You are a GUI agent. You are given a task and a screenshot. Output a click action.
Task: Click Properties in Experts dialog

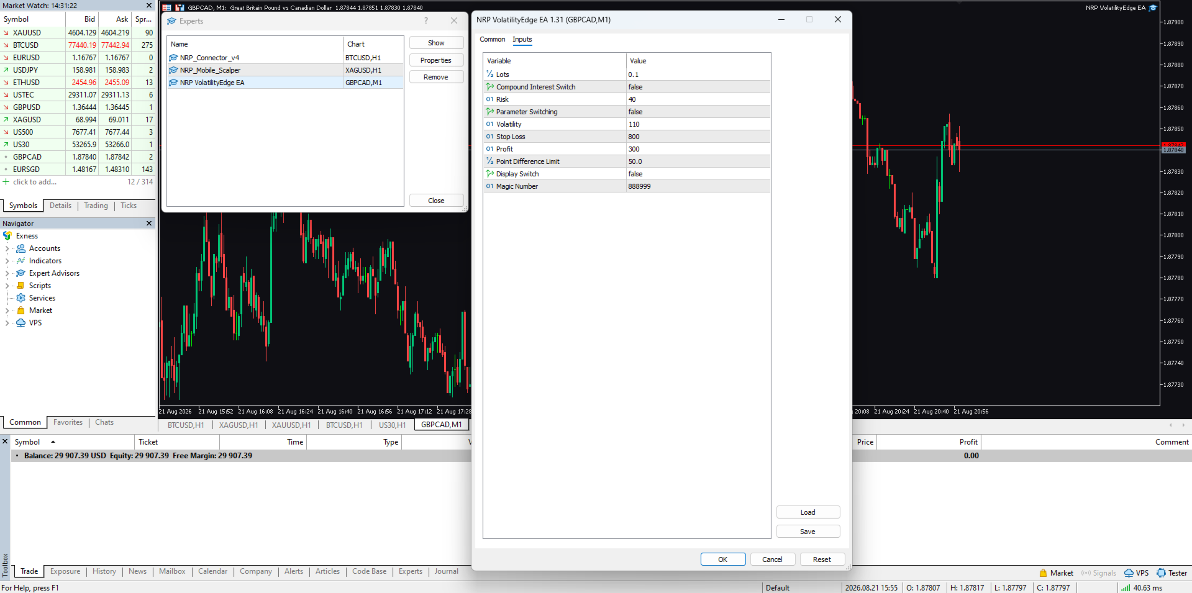pos(436,60)
